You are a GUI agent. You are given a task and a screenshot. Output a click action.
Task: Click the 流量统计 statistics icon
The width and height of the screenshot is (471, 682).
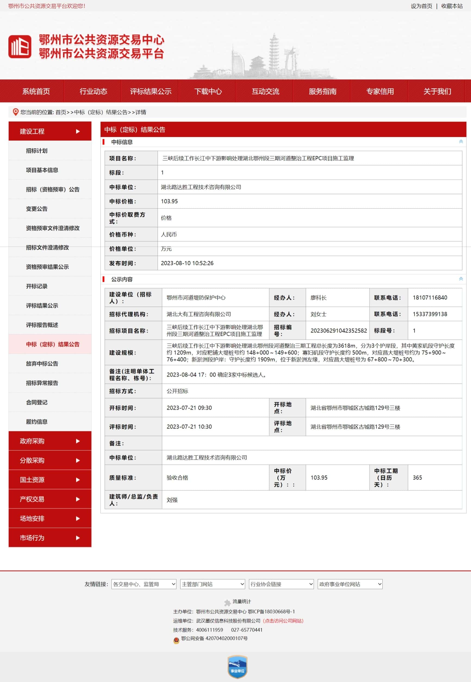[x=227, y=602]
